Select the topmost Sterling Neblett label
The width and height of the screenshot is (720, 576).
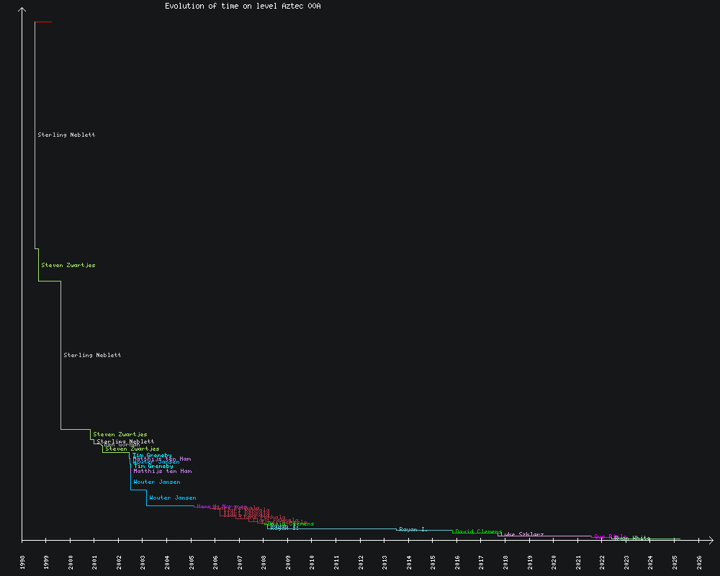point(66,135)
